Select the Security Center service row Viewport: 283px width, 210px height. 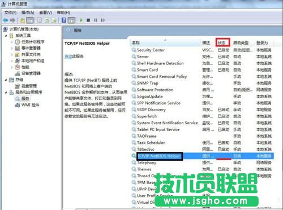click(202, 50)
